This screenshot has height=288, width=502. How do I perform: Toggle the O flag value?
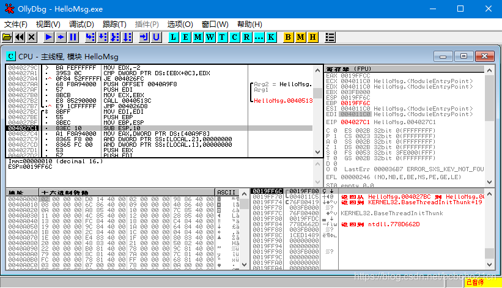[335, 169]
